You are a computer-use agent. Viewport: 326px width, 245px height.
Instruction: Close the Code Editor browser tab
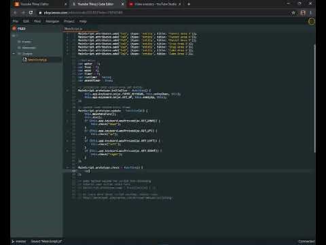pyautogui.click(x=122, y=4)
